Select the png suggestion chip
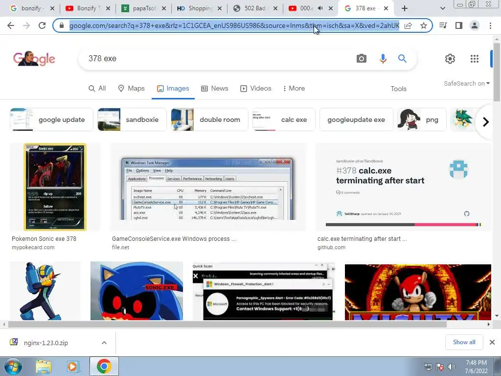 coord(422,119)
